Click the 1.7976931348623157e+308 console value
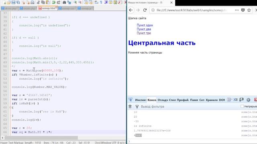This screenshot has width=257, height=144. (152, 130)
